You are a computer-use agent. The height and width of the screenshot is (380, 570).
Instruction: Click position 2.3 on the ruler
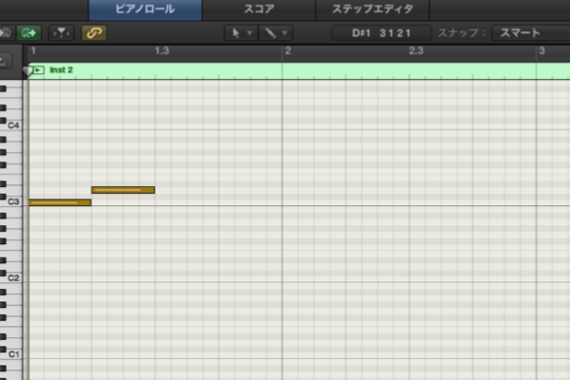point(416,51)
